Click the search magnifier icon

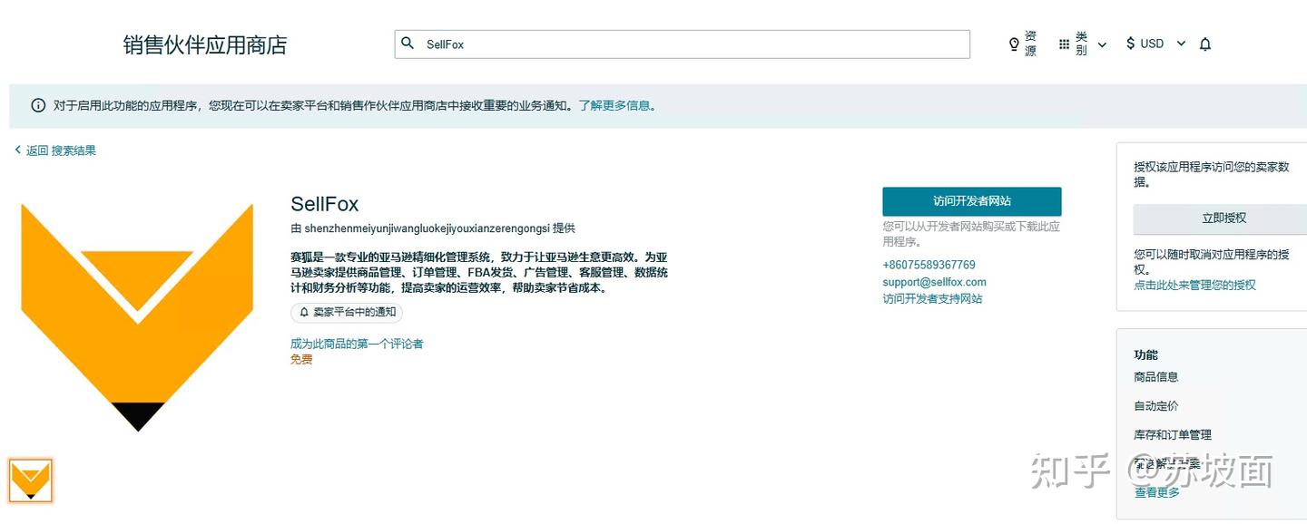[408, 44]
